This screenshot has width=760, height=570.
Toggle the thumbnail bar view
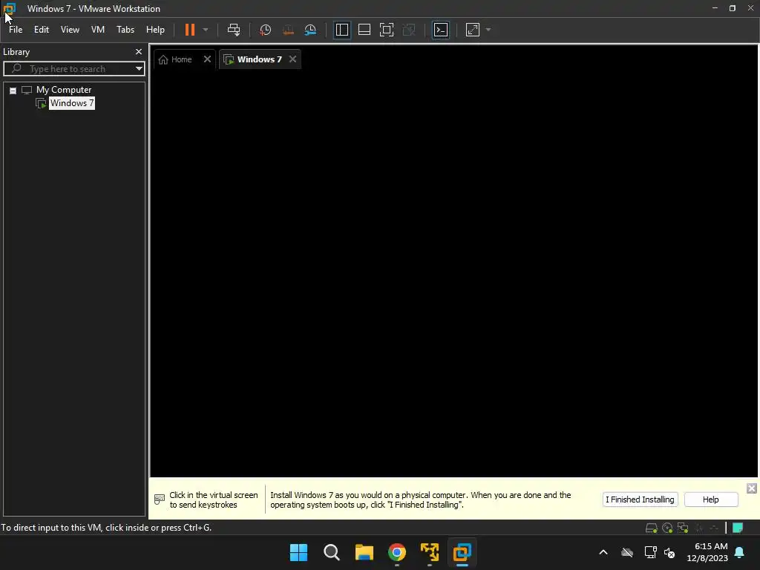tap(364, 30)
